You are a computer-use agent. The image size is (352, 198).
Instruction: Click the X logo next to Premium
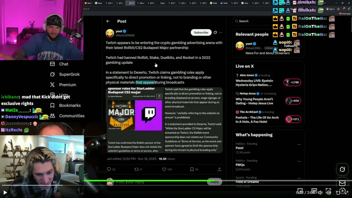(x=52, y=85)
